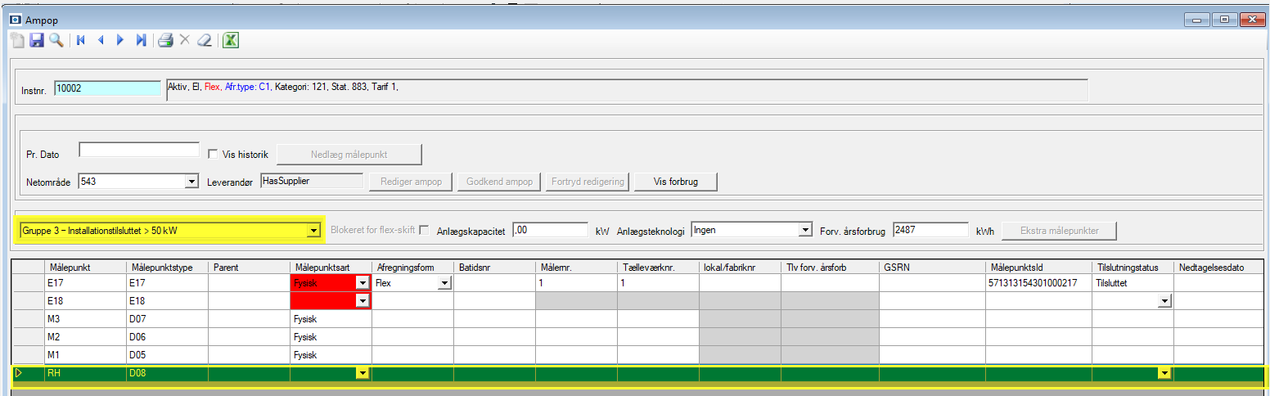Click the Batidsnr column header
This screenshot has height=396, width=1270.
(494, 267)
